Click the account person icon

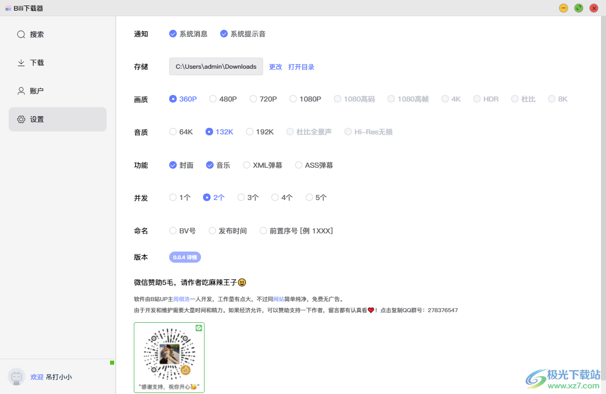tap(21, 91)
